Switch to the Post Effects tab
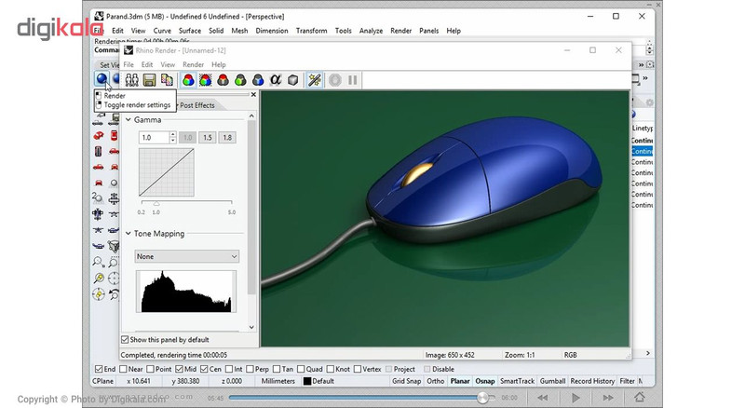The width and height of the screenshot is (745, 408). tap(196, 105)
